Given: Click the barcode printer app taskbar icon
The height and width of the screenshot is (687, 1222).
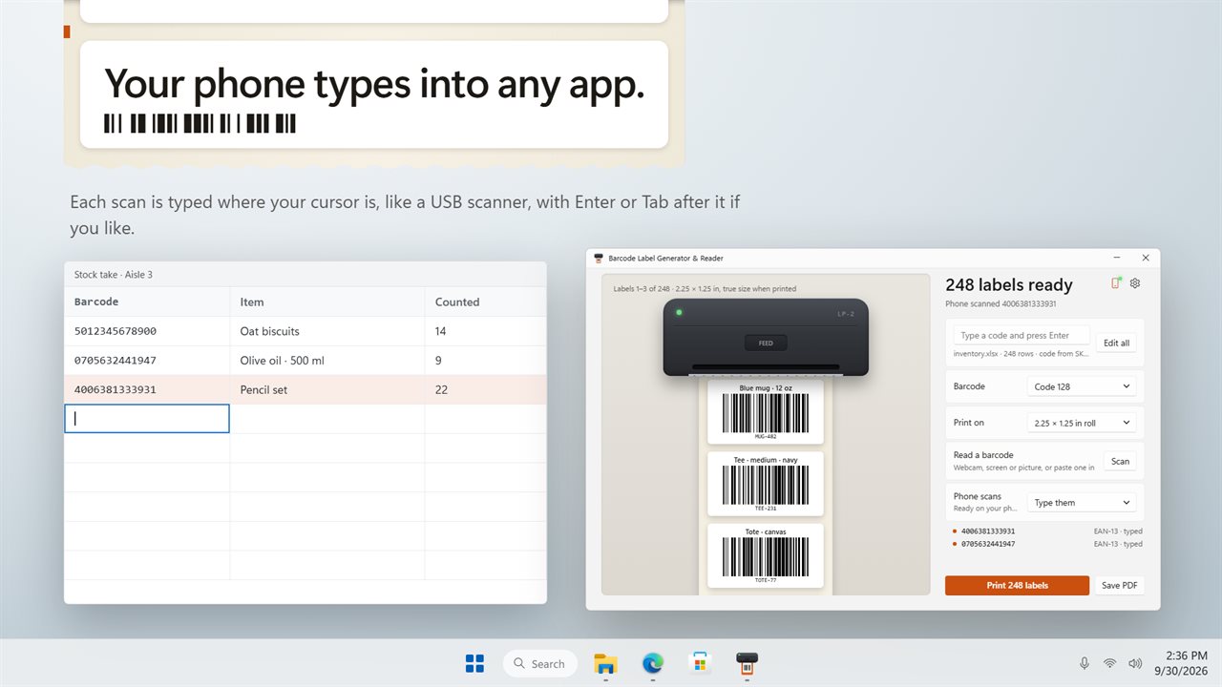Looking at the screenshot, I should [747, 663].
